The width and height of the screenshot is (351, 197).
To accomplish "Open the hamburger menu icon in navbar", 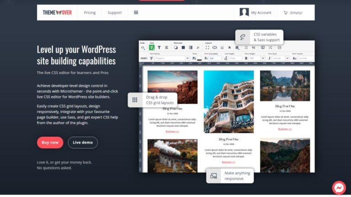I will (136, 13).
